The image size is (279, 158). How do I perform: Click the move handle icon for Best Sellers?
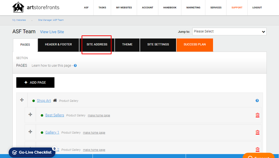[30, 114]
